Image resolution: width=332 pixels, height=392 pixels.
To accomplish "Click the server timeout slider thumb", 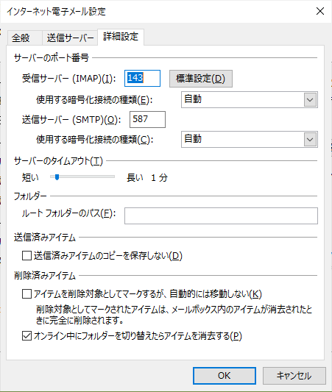I will [57, 177].
